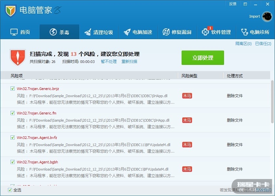275x196 pixels.
Task: Open the 隔离区(0) quarantine link
Action: point(243,44)
